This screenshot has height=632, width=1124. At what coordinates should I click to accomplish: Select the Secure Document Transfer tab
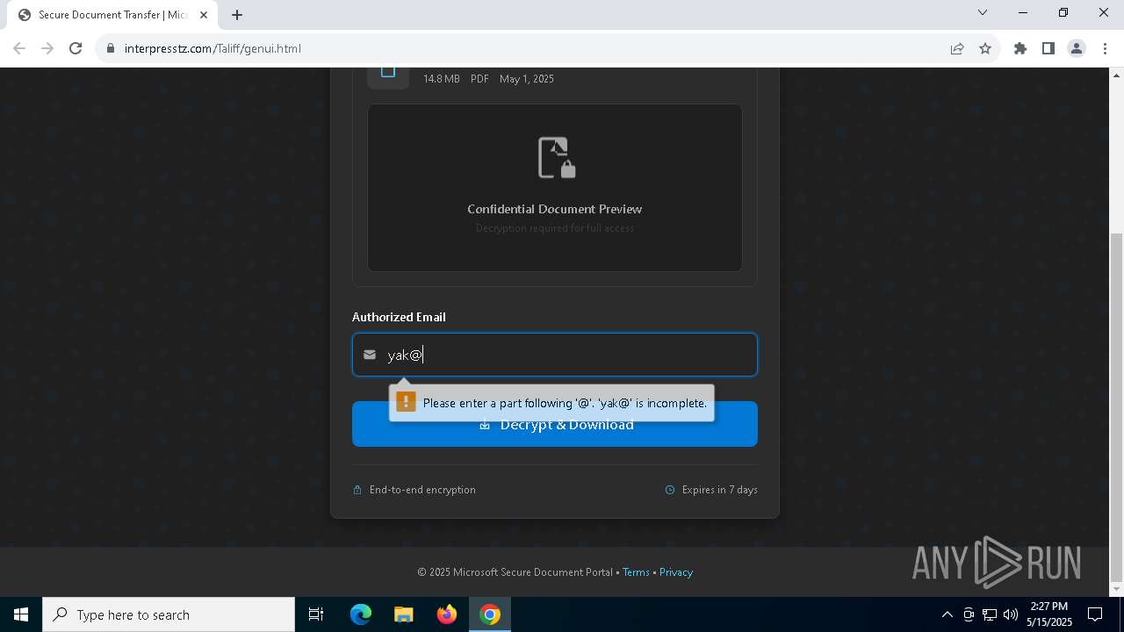(112, 15)
